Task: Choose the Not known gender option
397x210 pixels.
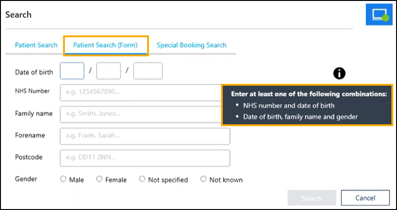Action: pyautogui.click(x=203, y=179)
